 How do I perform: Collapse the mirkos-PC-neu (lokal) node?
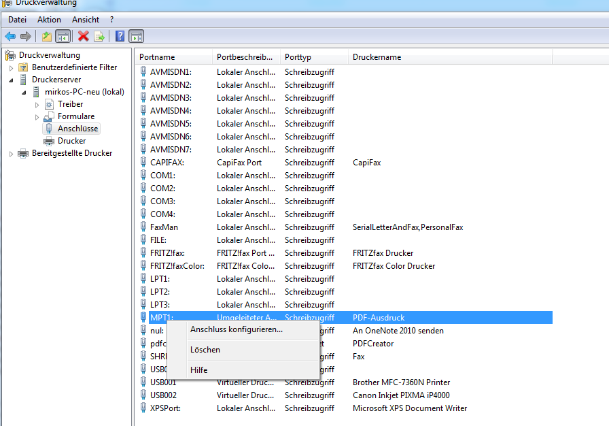tap(24, 93)
